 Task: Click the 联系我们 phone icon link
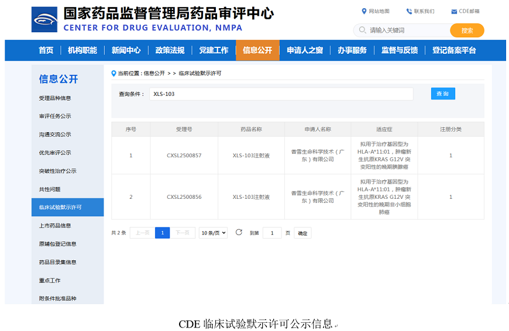click(x=409, y=11)
